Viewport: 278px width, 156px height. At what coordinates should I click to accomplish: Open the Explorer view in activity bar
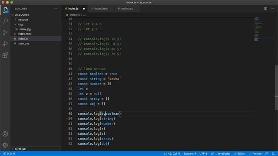(x=5, y=10)
